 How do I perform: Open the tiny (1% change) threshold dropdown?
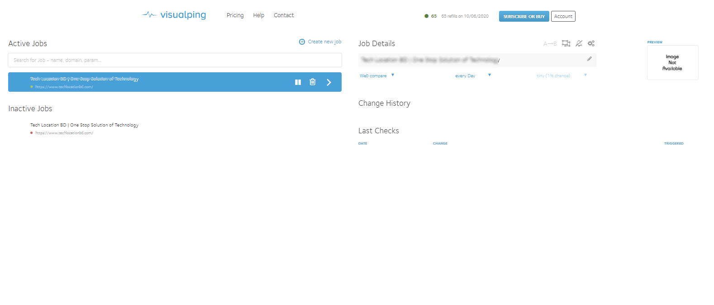click(562, 75)
